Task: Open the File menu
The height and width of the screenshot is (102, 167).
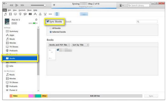Action: (4, 10)
